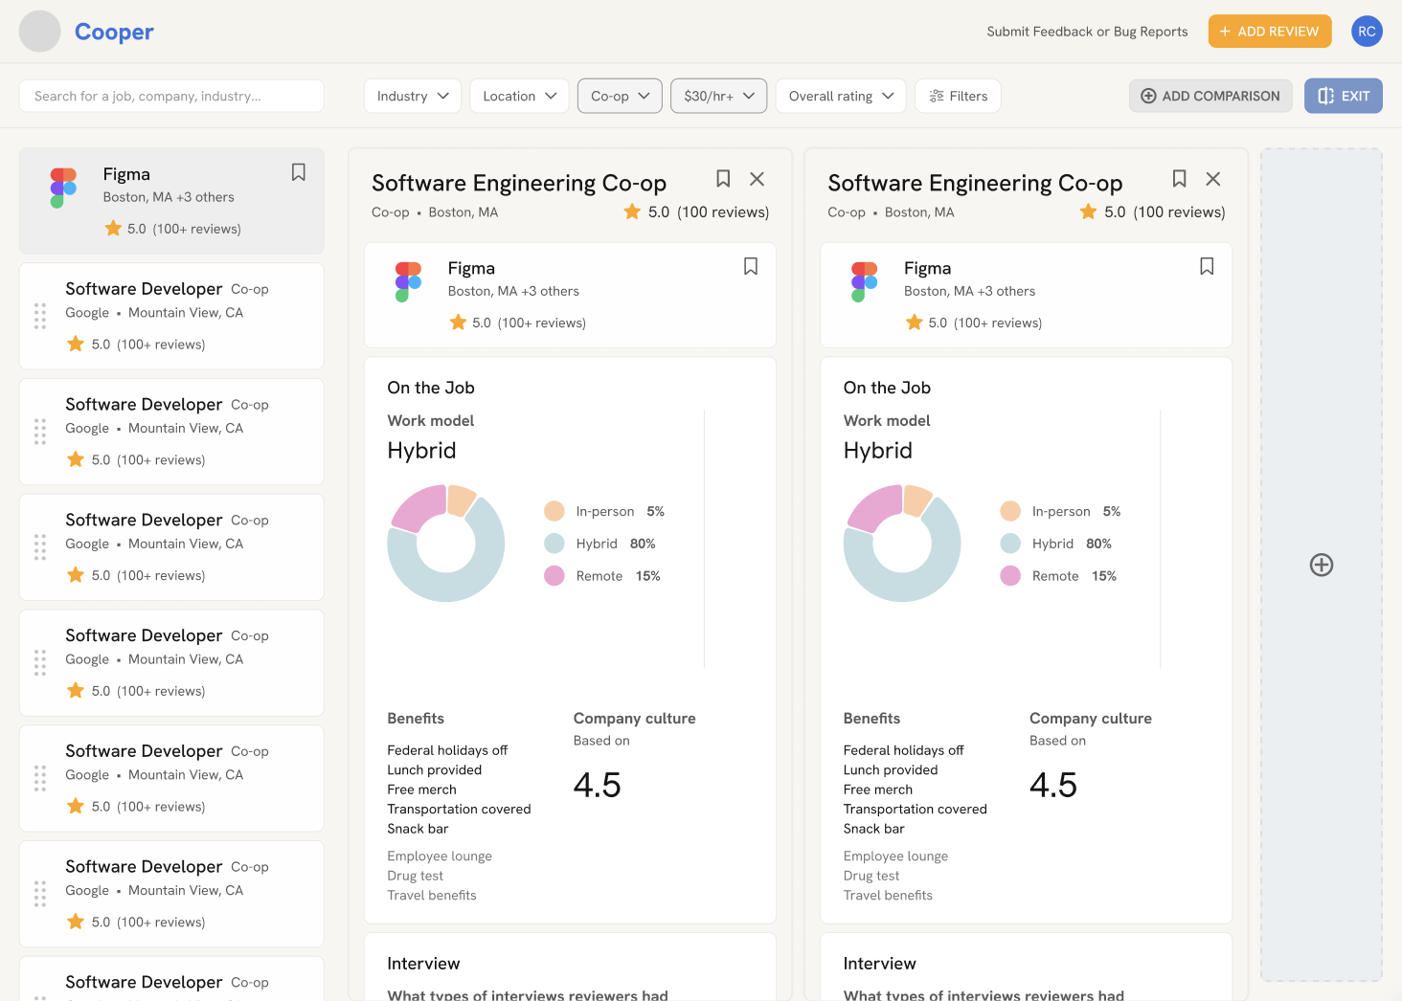Image resolution: width=1402 pixels, height=1001 pixels.
Task: Toggle bookmark on second Software Engineering Co-op panel
Action: [x=1179, y=179]
